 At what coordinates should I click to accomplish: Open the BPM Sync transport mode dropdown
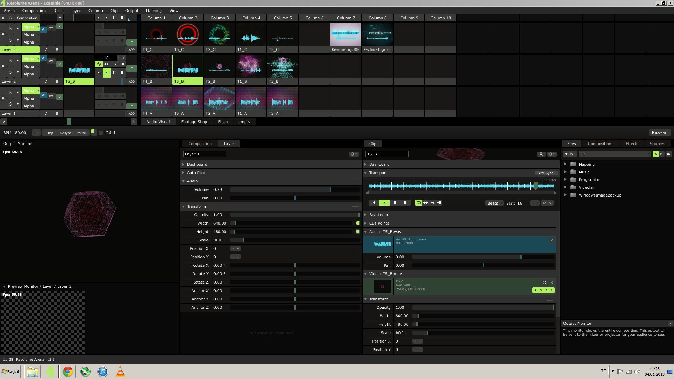coord(547,173)
